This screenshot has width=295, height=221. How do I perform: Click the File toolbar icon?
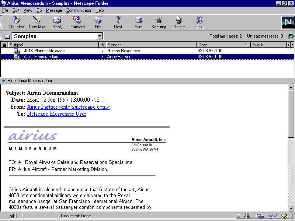click(x=98, y=22)
